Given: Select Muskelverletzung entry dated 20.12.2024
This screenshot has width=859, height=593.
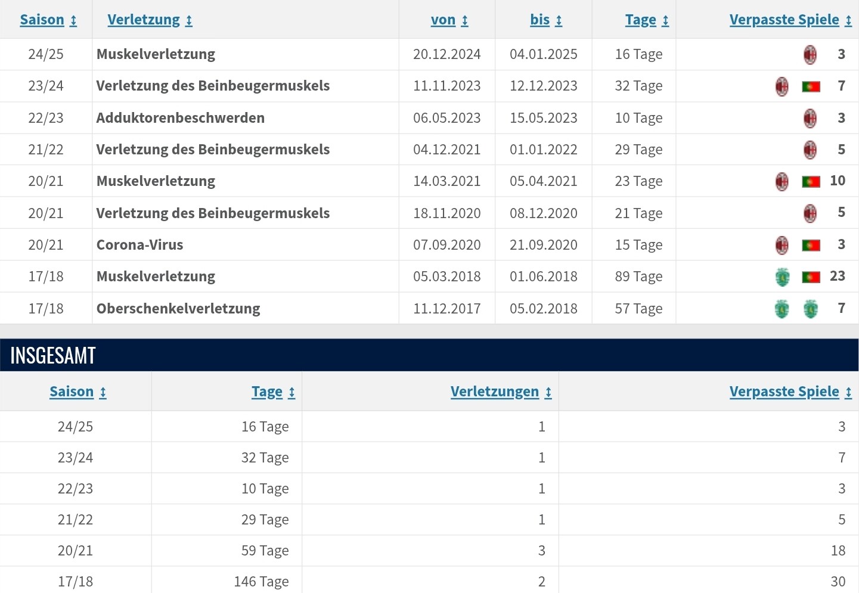Looking at the screenshot, I should point(156,54).
